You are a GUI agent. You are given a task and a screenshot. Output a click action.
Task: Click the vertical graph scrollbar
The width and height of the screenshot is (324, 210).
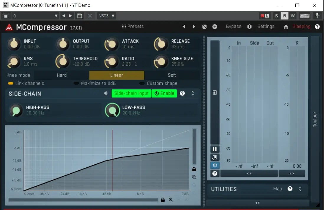coord(194,146)
